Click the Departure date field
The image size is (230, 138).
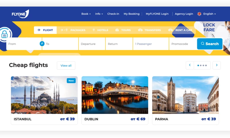click(92, 44)
